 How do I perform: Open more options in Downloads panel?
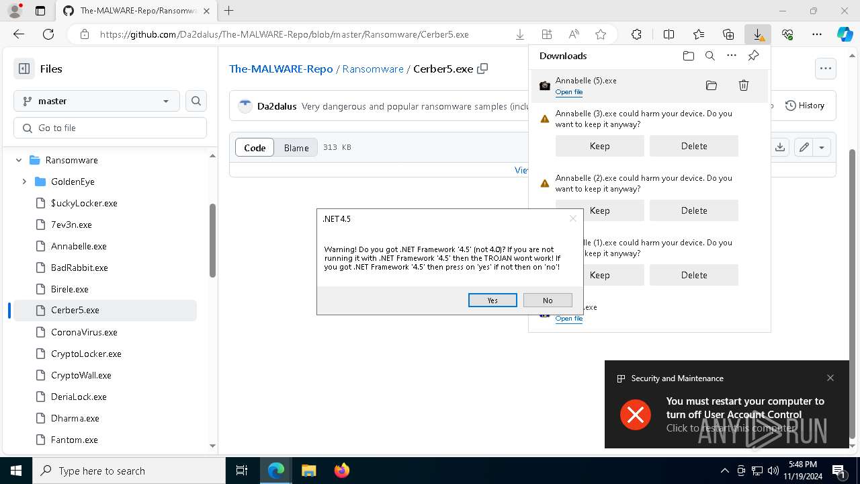pyautogui.click(x=732, y=56)
